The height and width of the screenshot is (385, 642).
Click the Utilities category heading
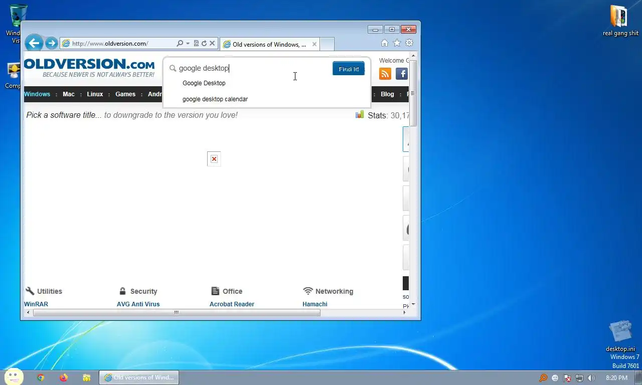tap(44, 291)
